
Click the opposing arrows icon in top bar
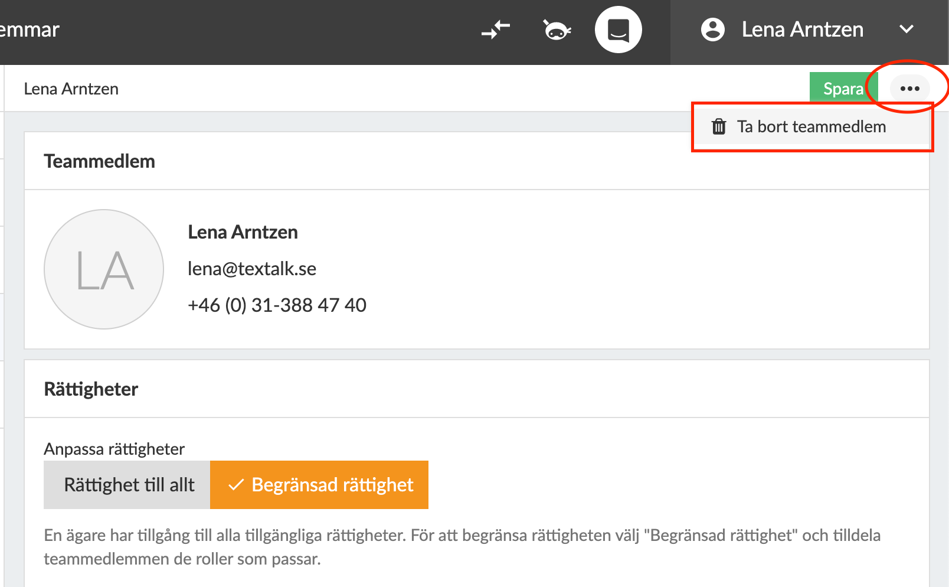tap(495, 29)
